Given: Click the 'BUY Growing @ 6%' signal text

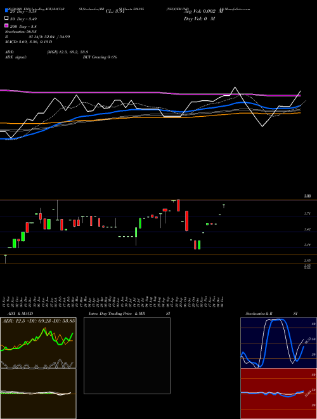Looking at the screenshot, I should point(100,57).
